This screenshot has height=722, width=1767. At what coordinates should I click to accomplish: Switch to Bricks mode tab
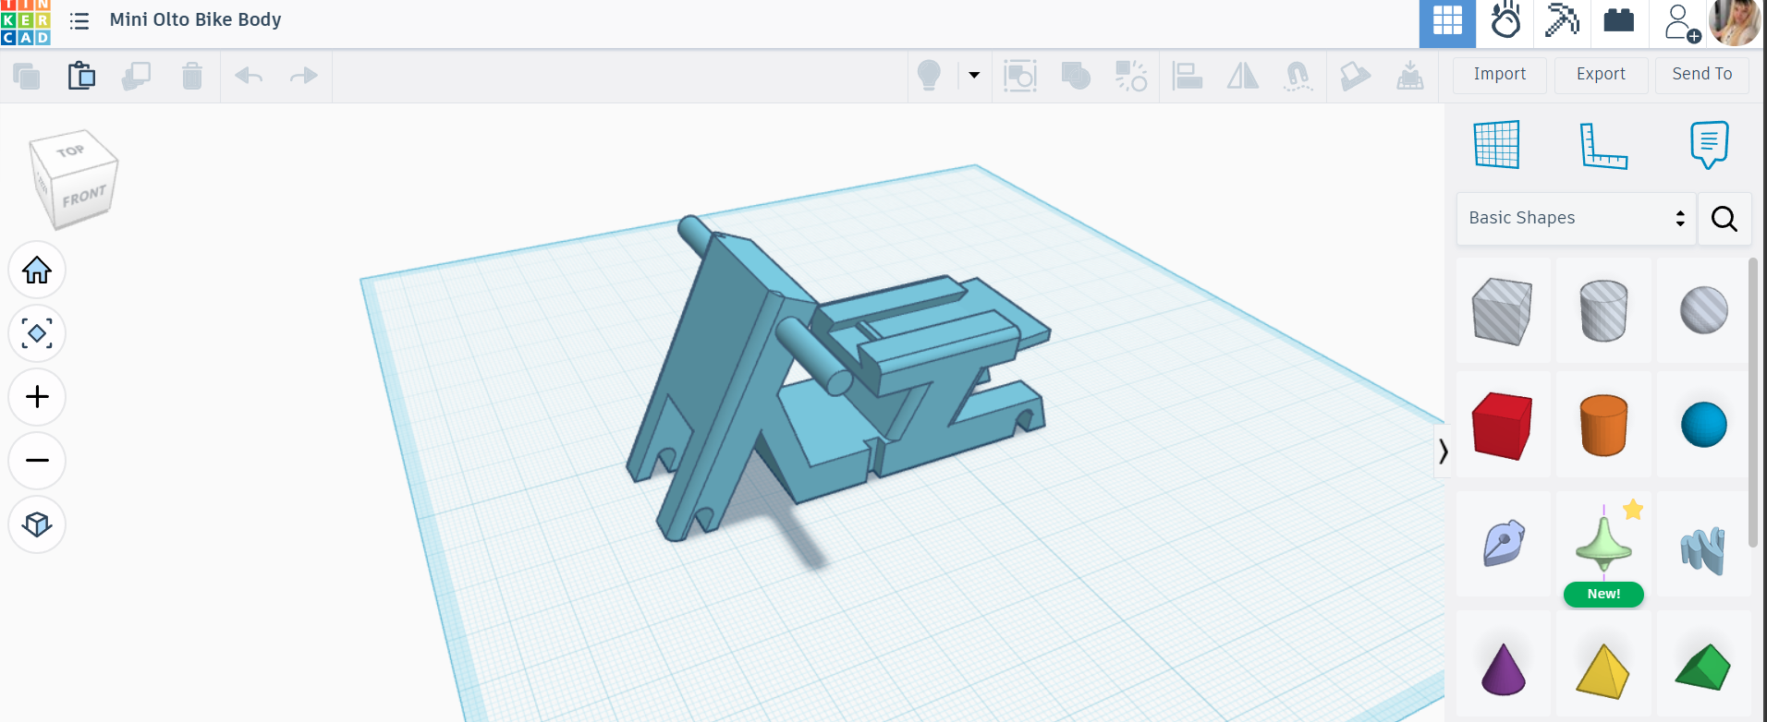click(1619, 21)
